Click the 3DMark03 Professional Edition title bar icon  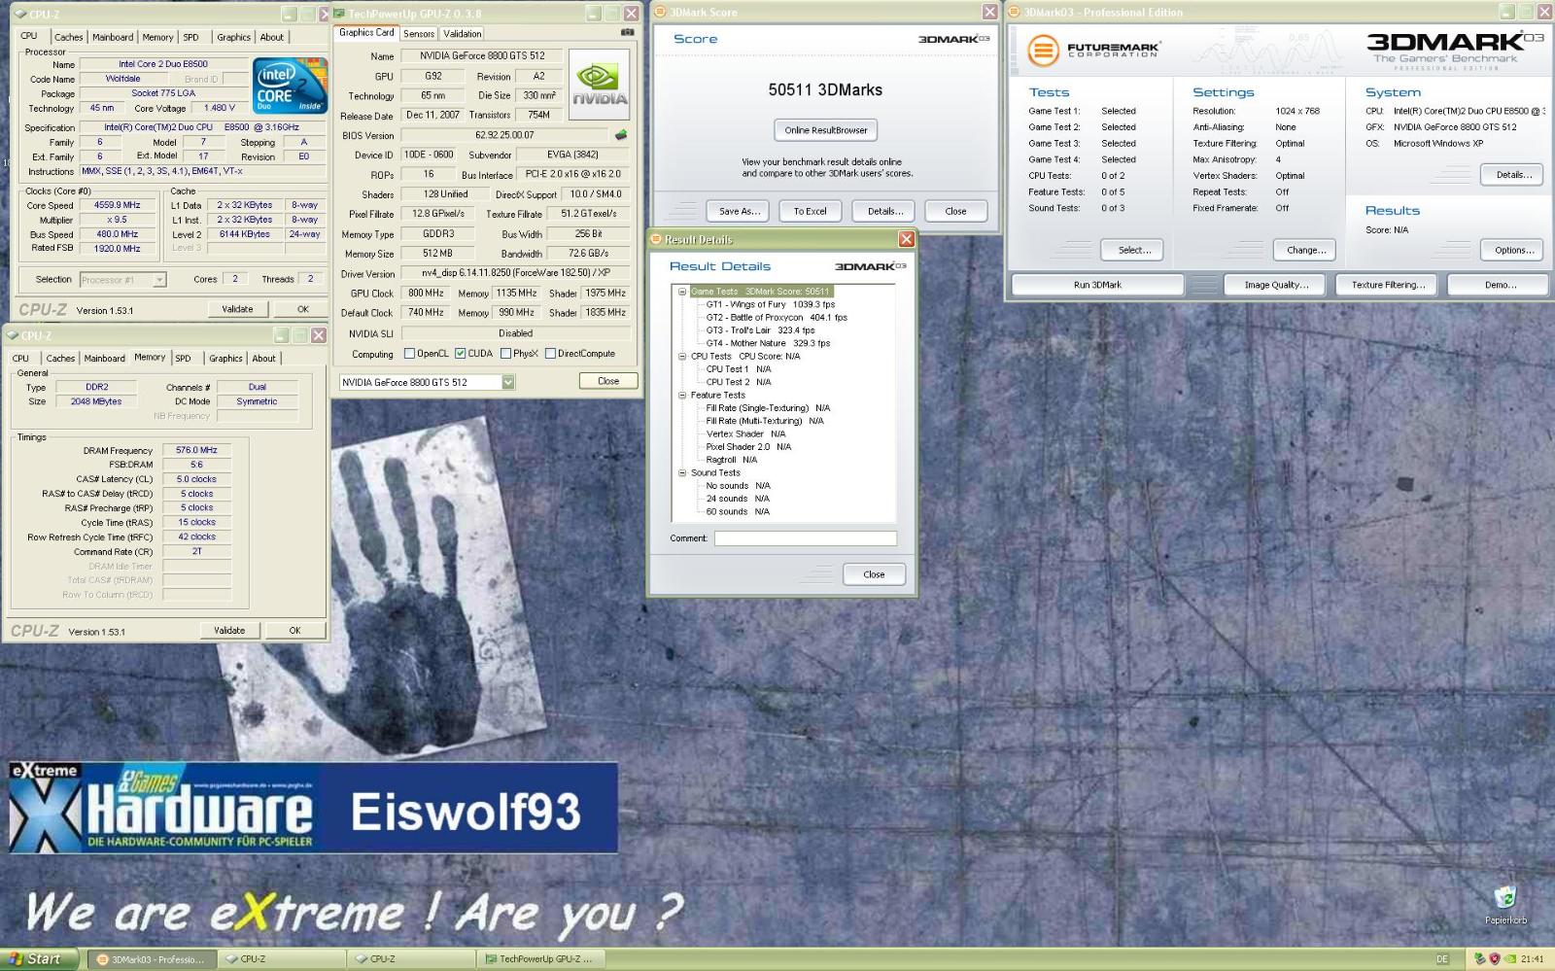[x=1015, y=12]
